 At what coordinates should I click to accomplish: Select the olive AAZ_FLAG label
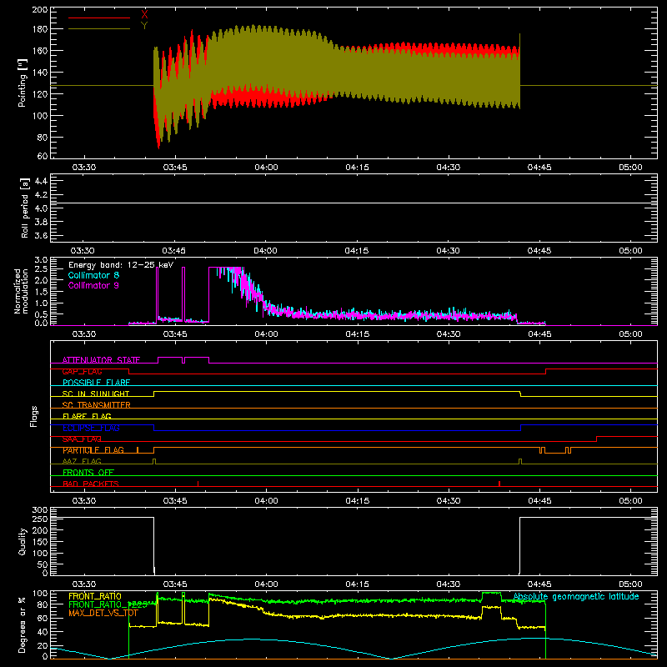82,461
